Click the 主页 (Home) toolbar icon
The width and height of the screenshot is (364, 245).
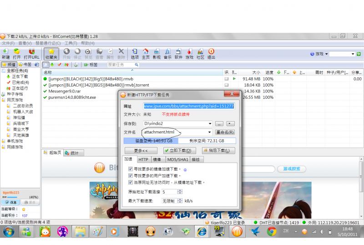(x=146, y=54)
